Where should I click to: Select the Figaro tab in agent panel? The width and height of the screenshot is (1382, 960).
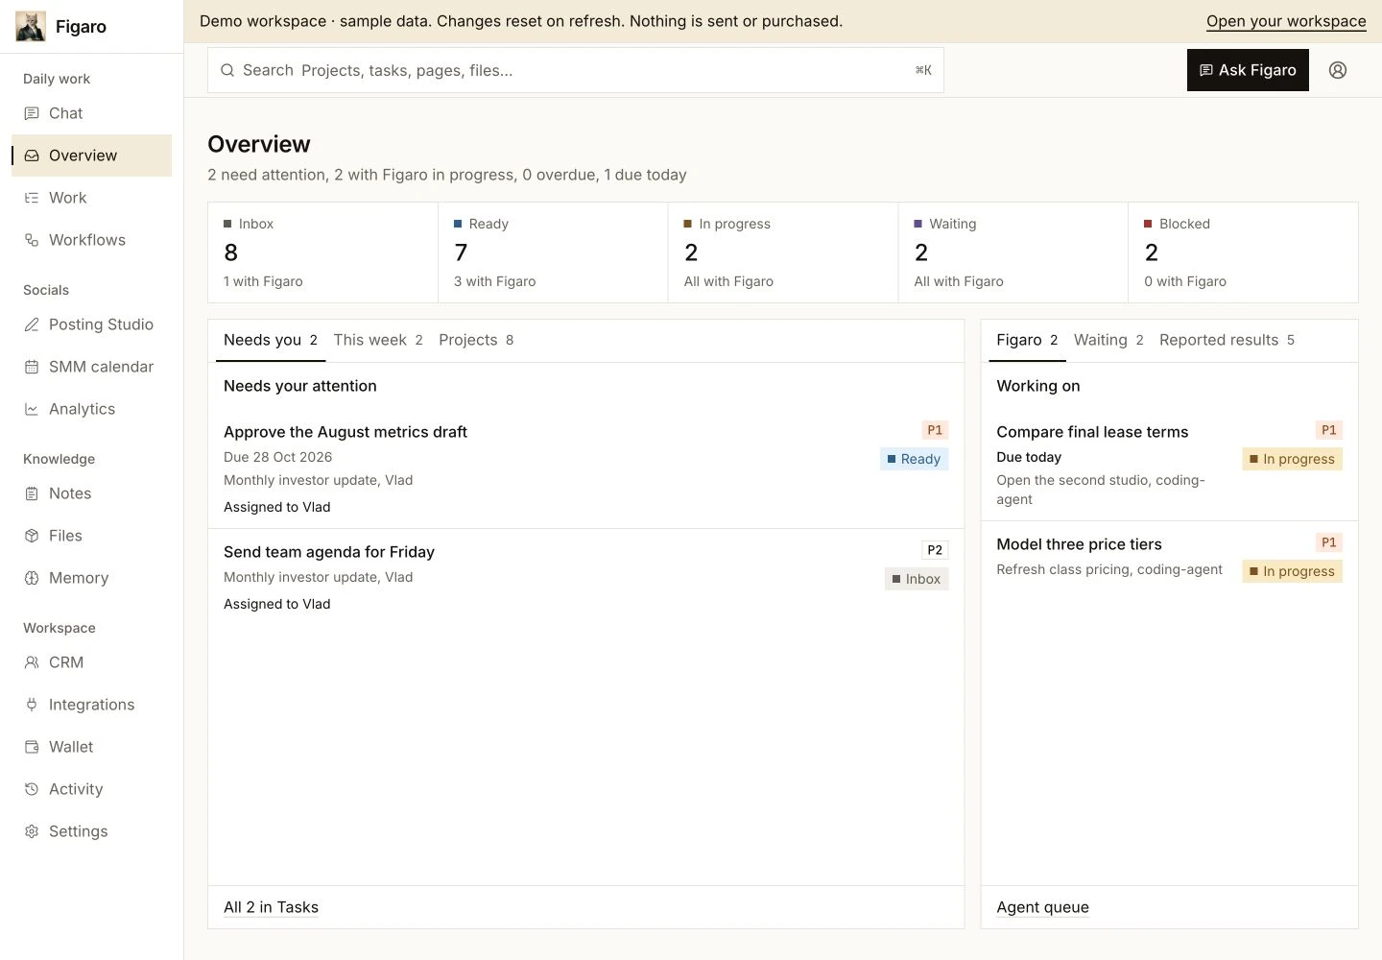click(1027, 340)
